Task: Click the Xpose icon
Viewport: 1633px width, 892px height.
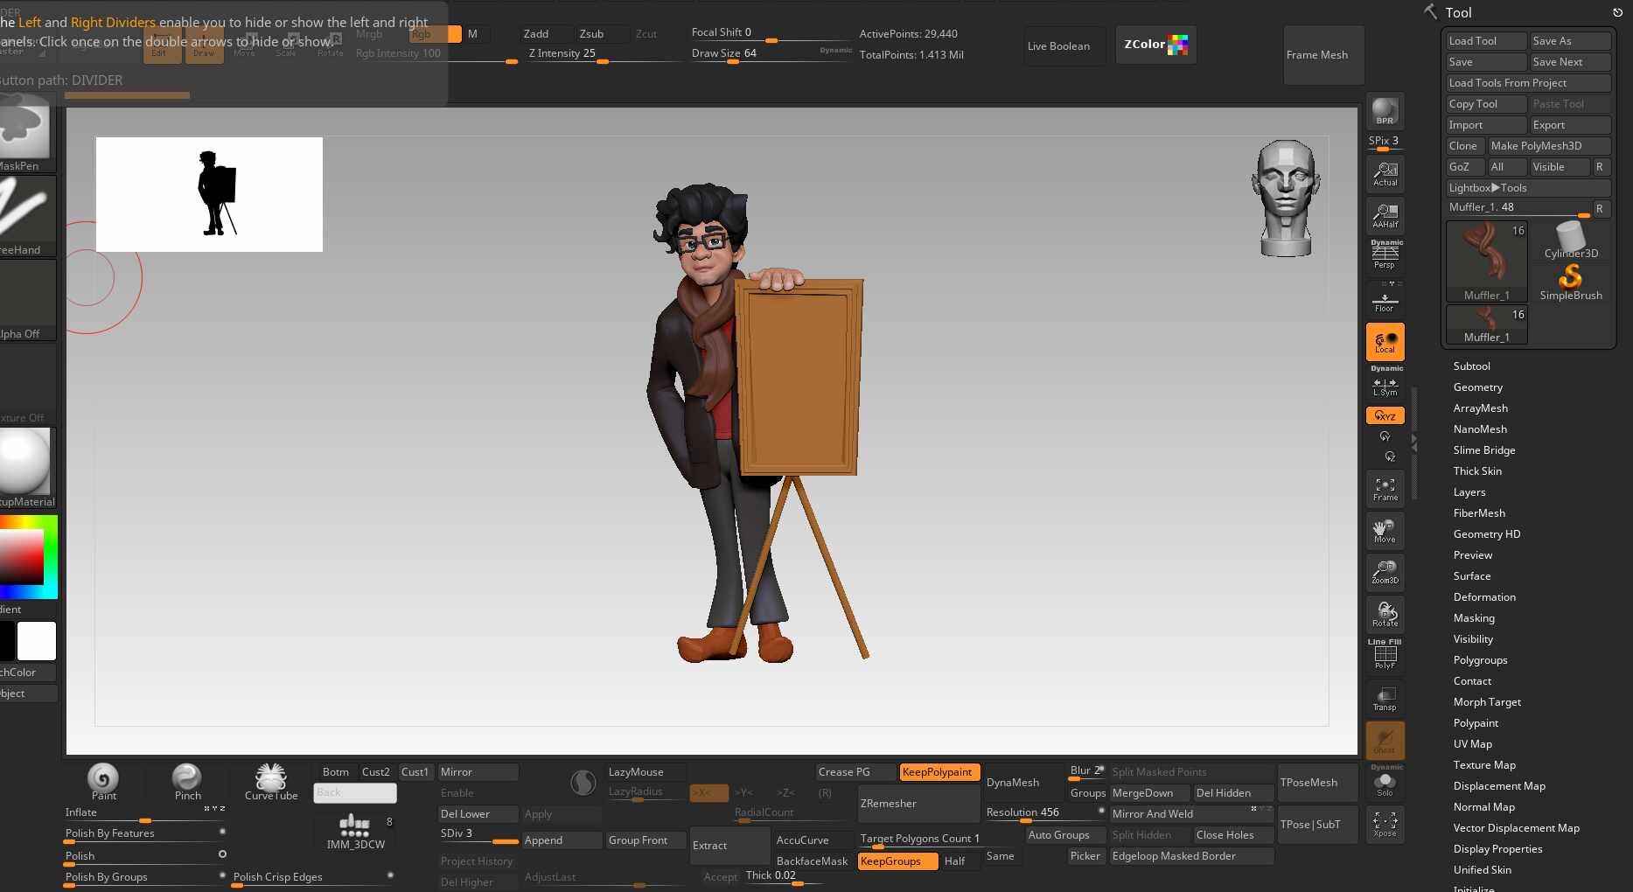Action: [x=1385, y=824]
